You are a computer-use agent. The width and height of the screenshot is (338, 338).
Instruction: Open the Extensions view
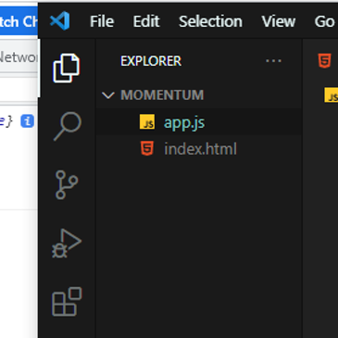(x=67, y=302)
